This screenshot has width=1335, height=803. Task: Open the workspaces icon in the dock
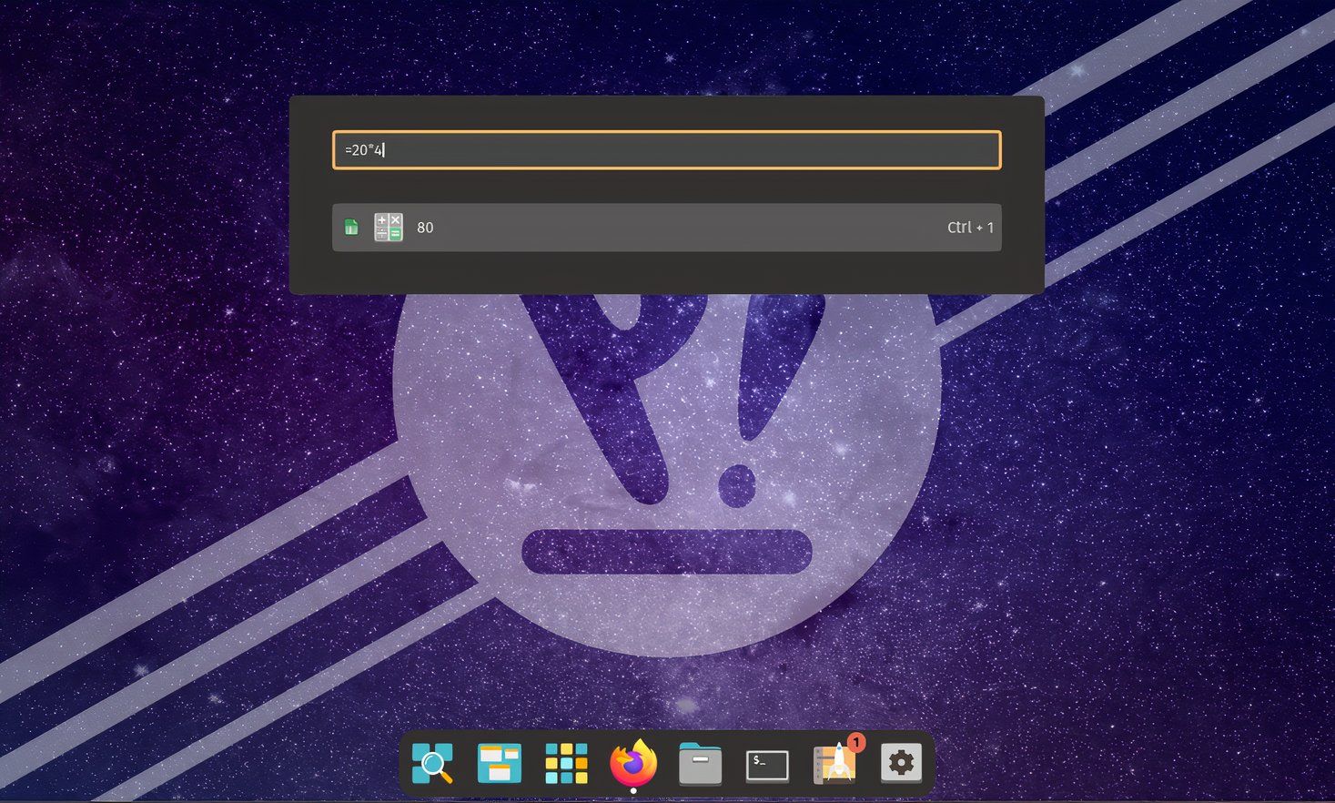(500, 763)
